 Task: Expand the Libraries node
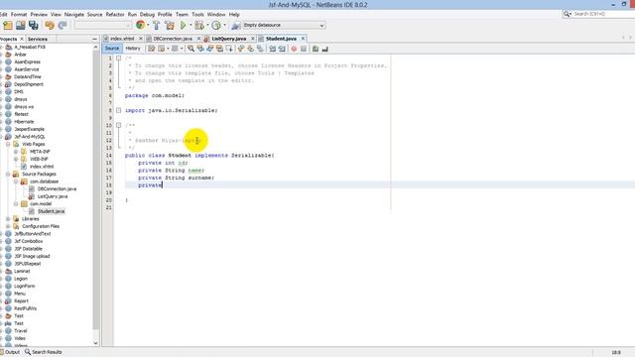pyautogui.click(x=8, y=219)
